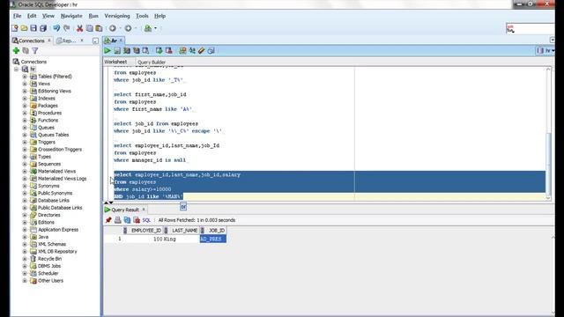Open the Help menu
Image resolution: width=564 pixels, height=317 pixels.
(x=160, y=16)
